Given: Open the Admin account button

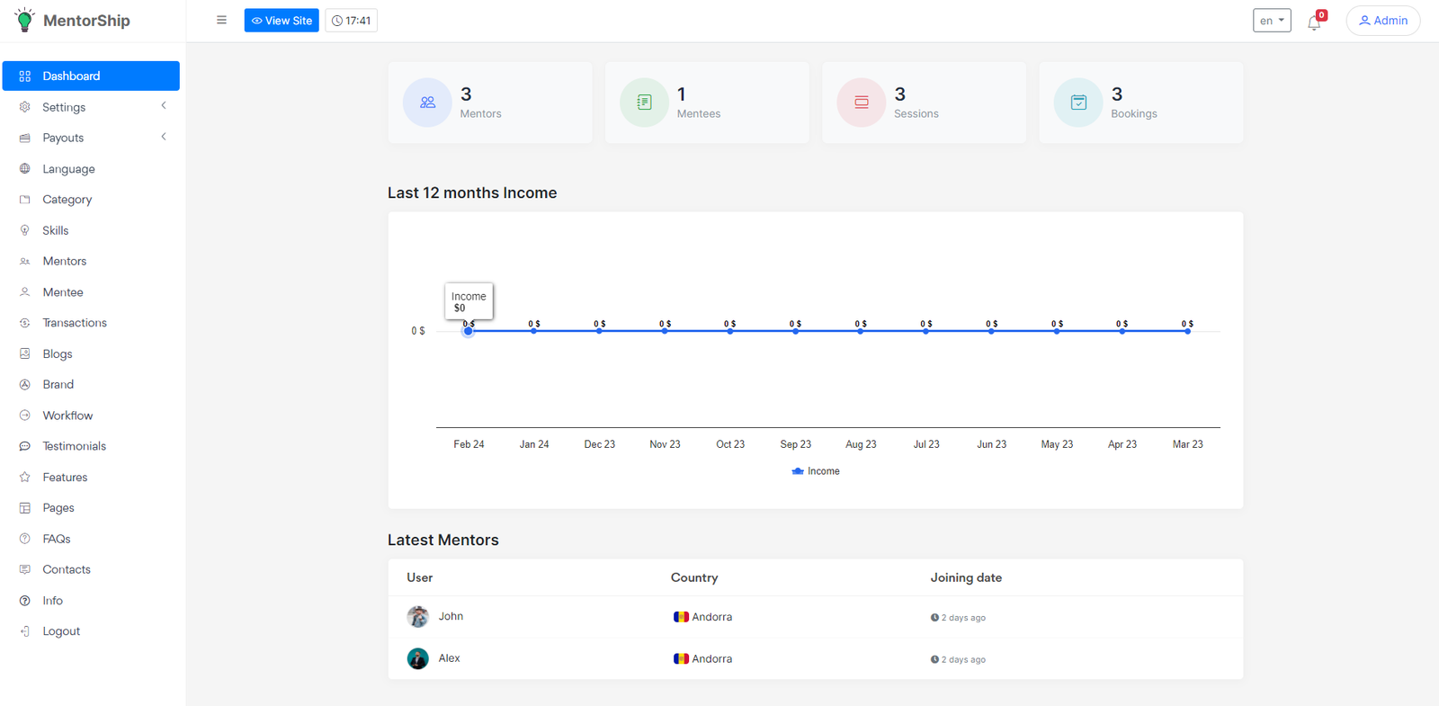Looking at the screenshot, I should coord(1382,21).
